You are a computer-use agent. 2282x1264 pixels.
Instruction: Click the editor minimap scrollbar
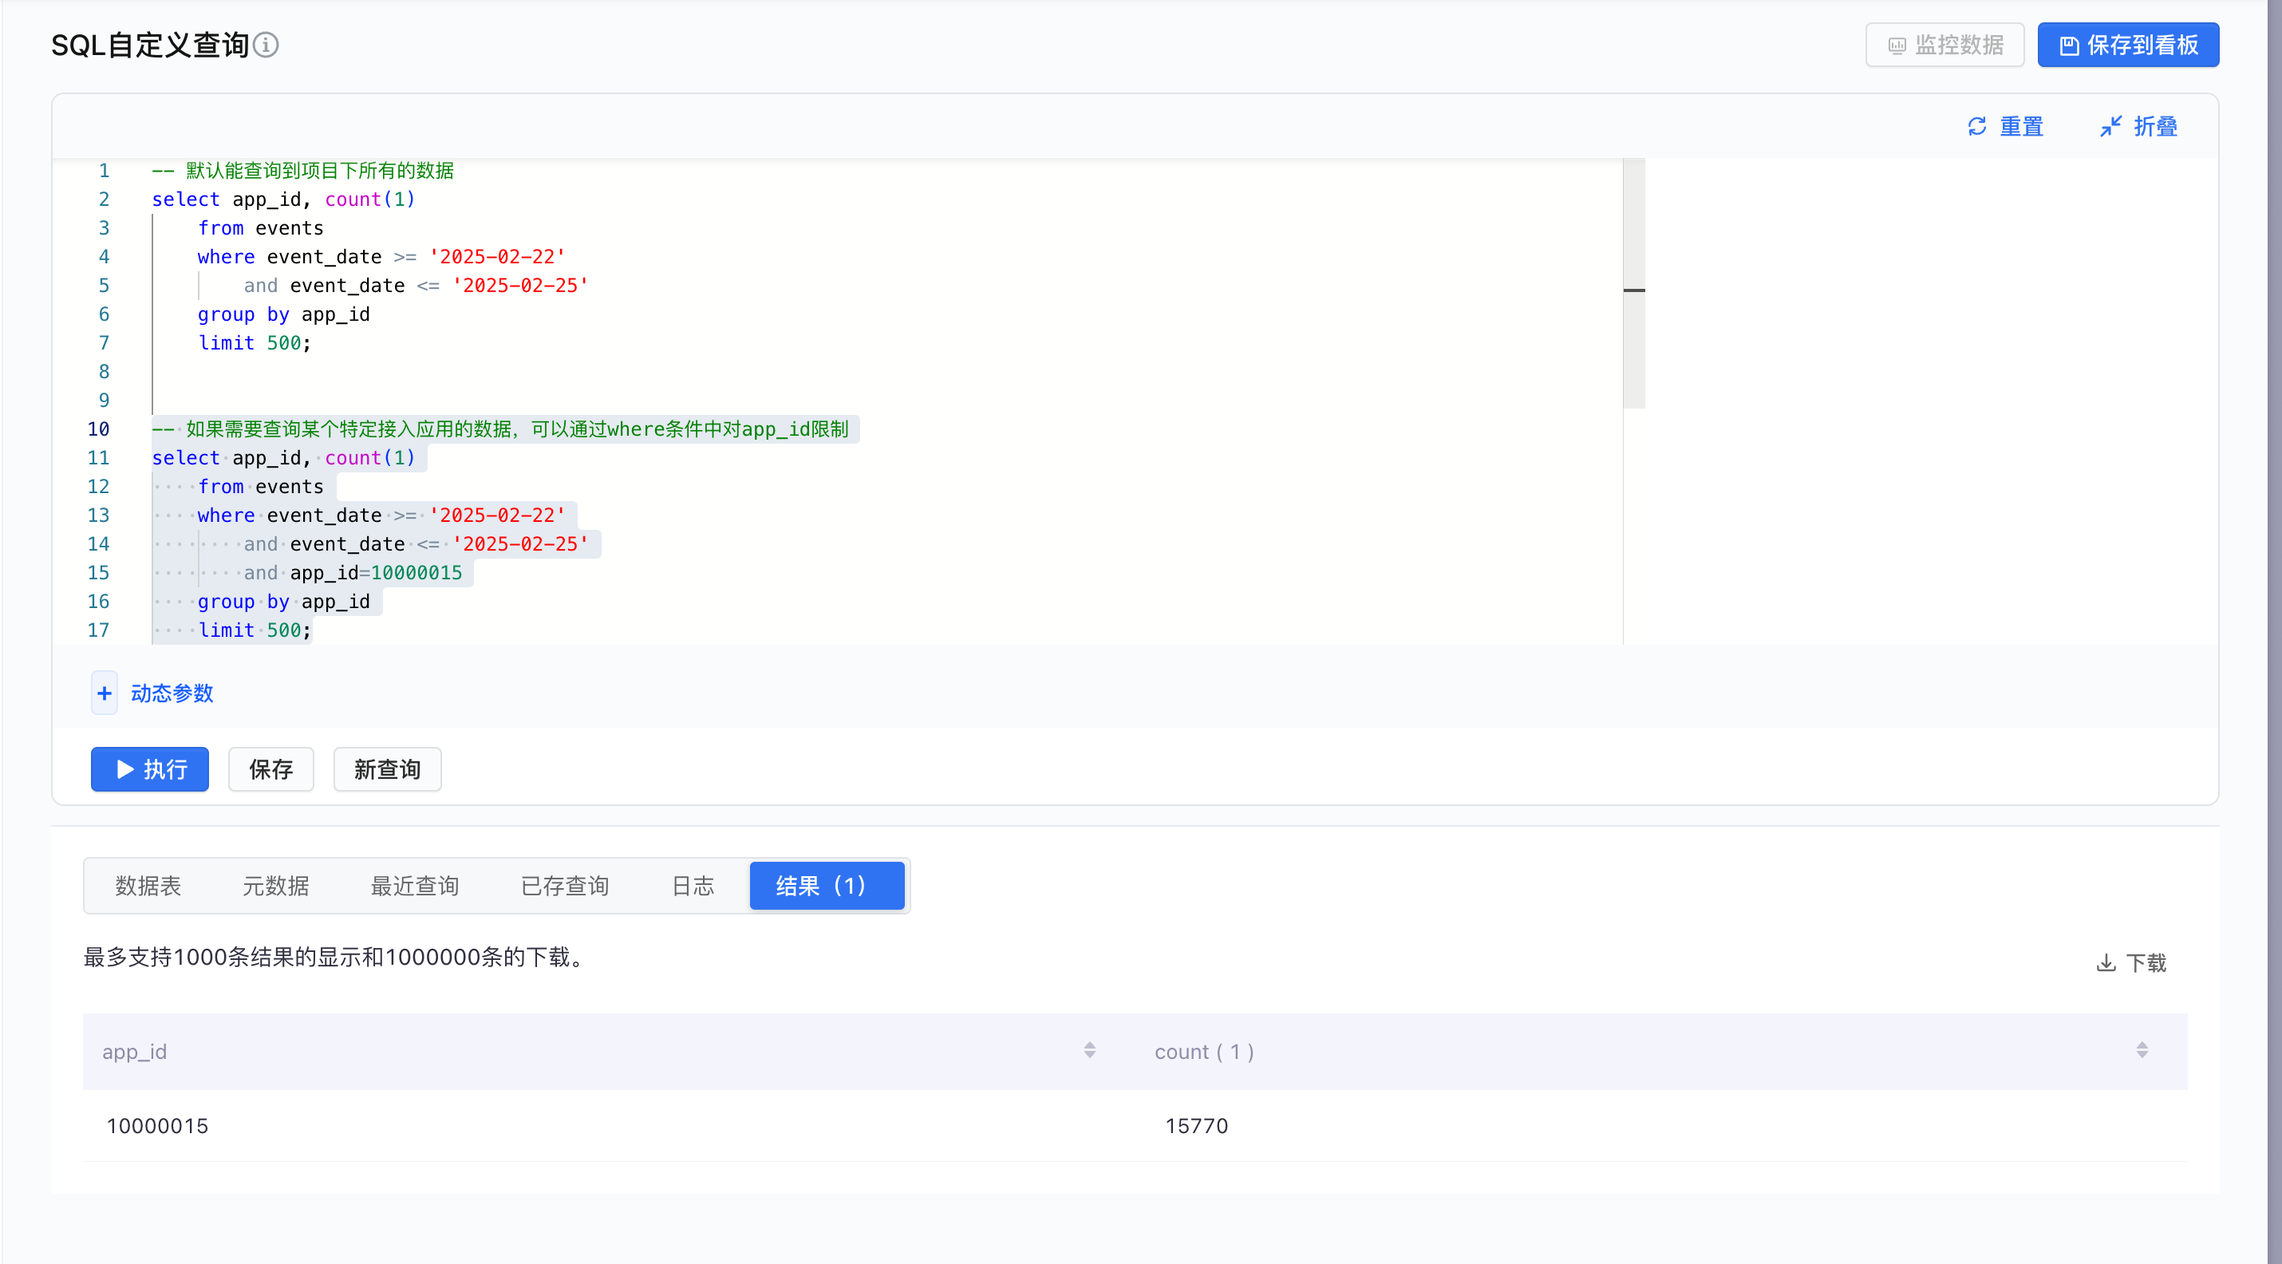click(1633, 283)
